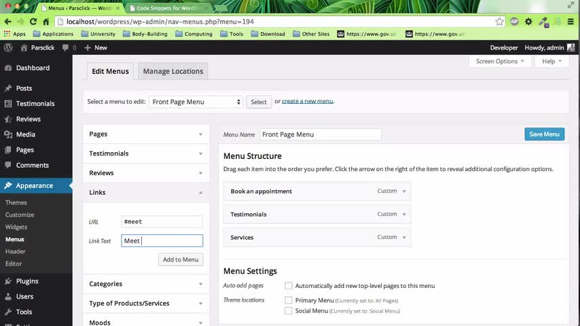Open the Media icon in sidebar
The width and height of the screenshot is (580, 326).
(8, 134)
